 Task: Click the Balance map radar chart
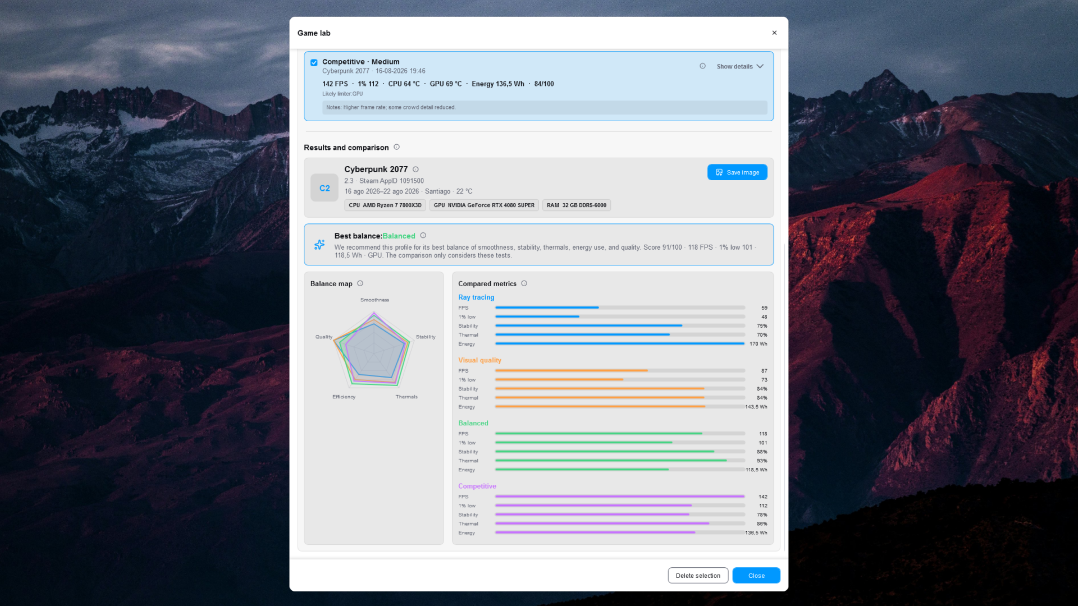click(x=374, y=349)
